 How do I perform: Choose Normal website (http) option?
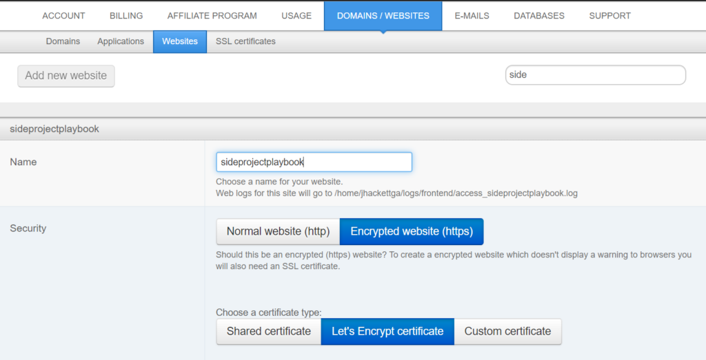pyautogui.click(x=278, y=231)
